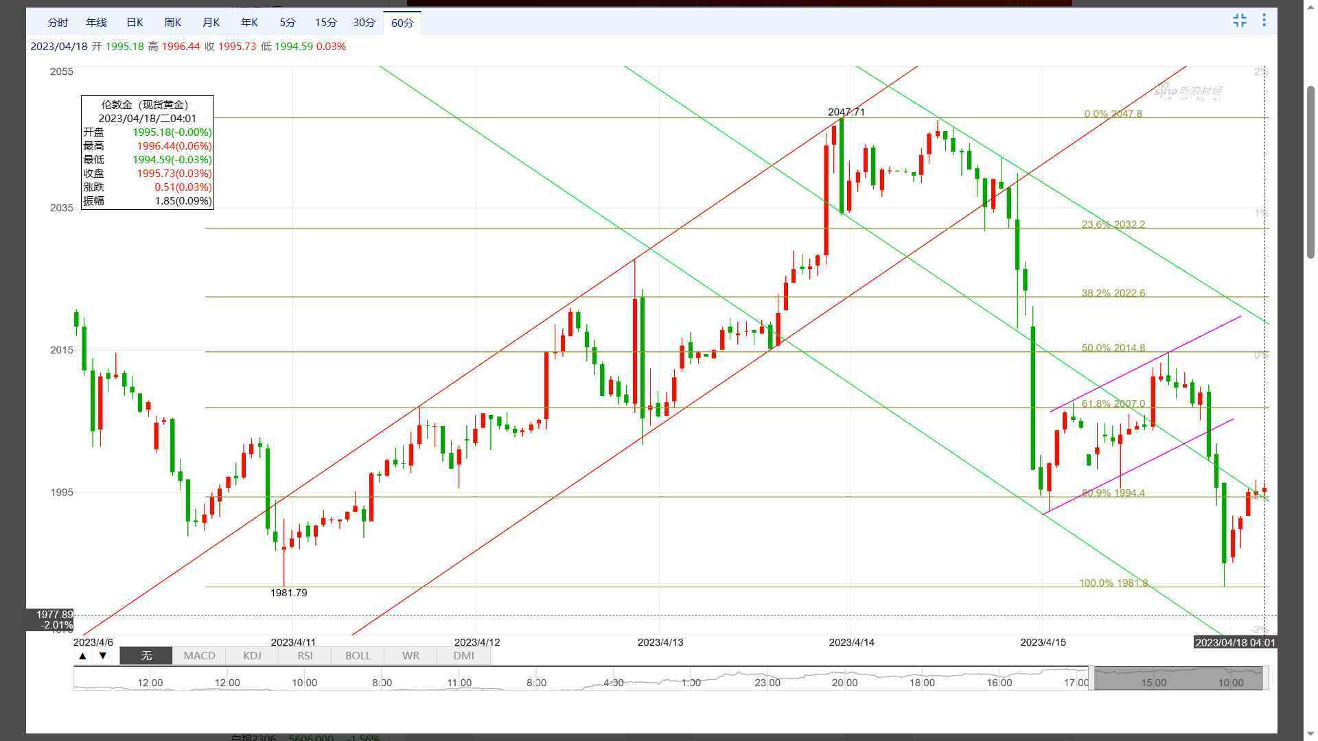Switch to the 日K chart tab
Image resolution: width=1318 pixels, height=741 pixels.
click(x=135, y=23)
